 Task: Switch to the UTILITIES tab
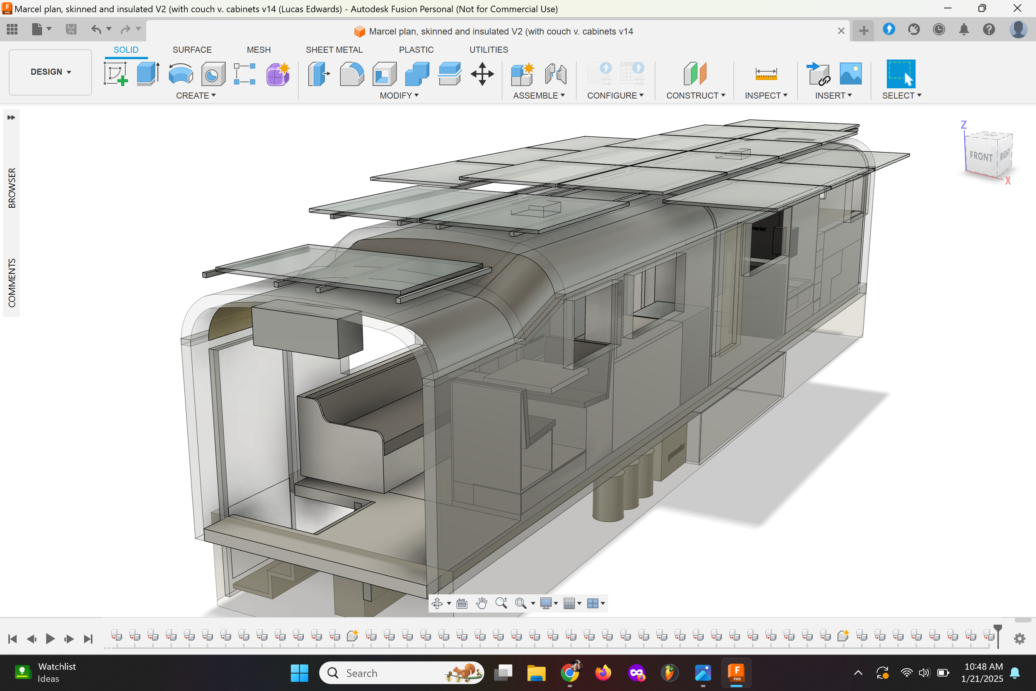point(489,50)
